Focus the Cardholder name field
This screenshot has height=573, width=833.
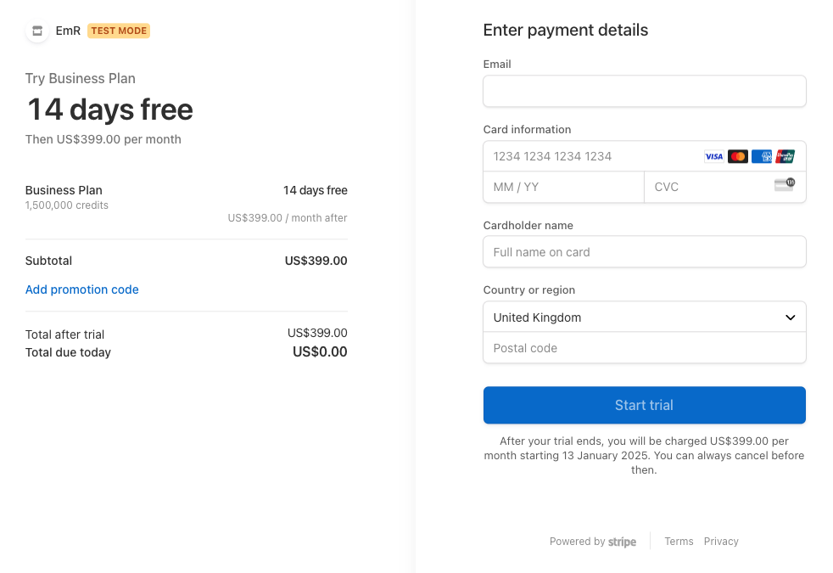click(x=644, y=252)
